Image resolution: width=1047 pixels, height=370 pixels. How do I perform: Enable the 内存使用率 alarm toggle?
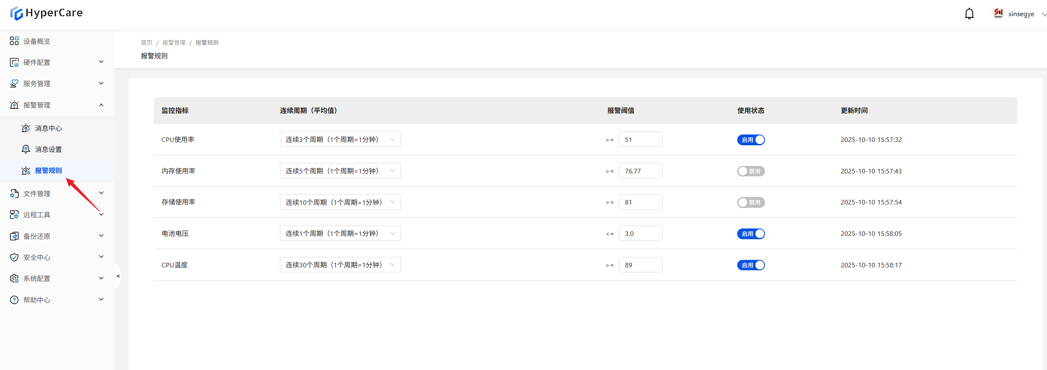[750, 171]
